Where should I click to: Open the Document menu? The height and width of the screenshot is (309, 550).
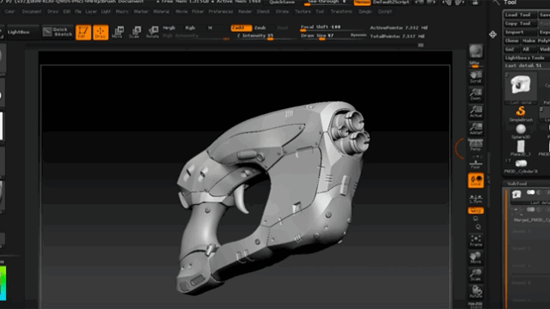click(x=32, y=11)
